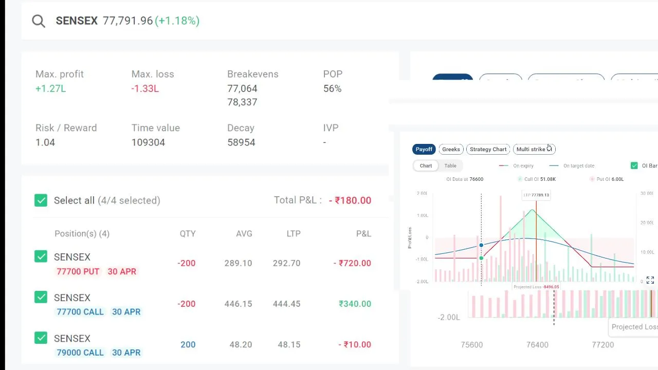
Task: Click the Max. loss value -1.33L
Action: [x=145, y=88]
